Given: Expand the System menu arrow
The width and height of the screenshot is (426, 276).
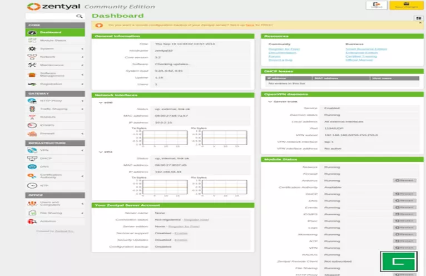Looking at the screenshot, I should 82,49.
